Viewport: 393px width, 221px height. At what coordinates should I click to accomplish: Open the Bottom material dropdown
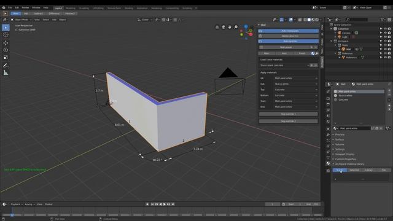point(296,96)
